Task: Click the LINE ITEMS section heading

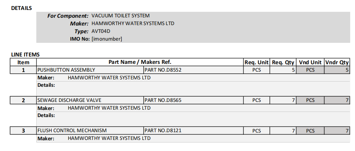Action: click(x=25, y=55)
